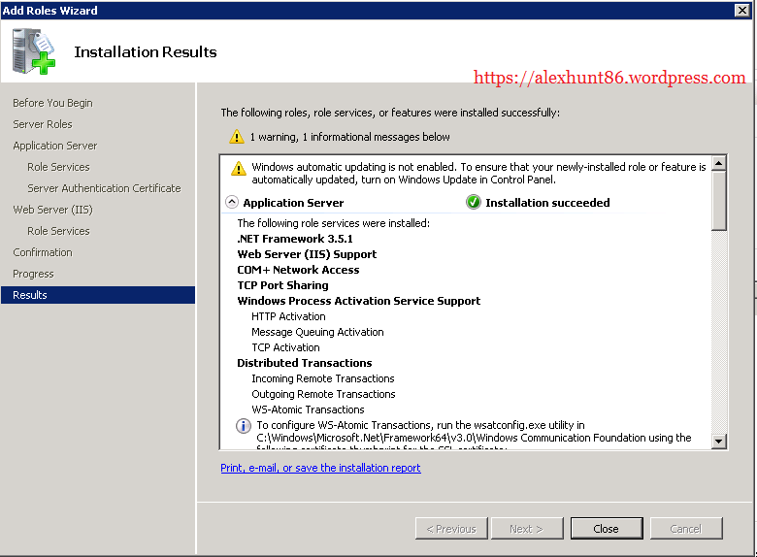This screenshot has height=557, width=757.
Task: Collapse the Application Server results section
Action: coord(231,203)
